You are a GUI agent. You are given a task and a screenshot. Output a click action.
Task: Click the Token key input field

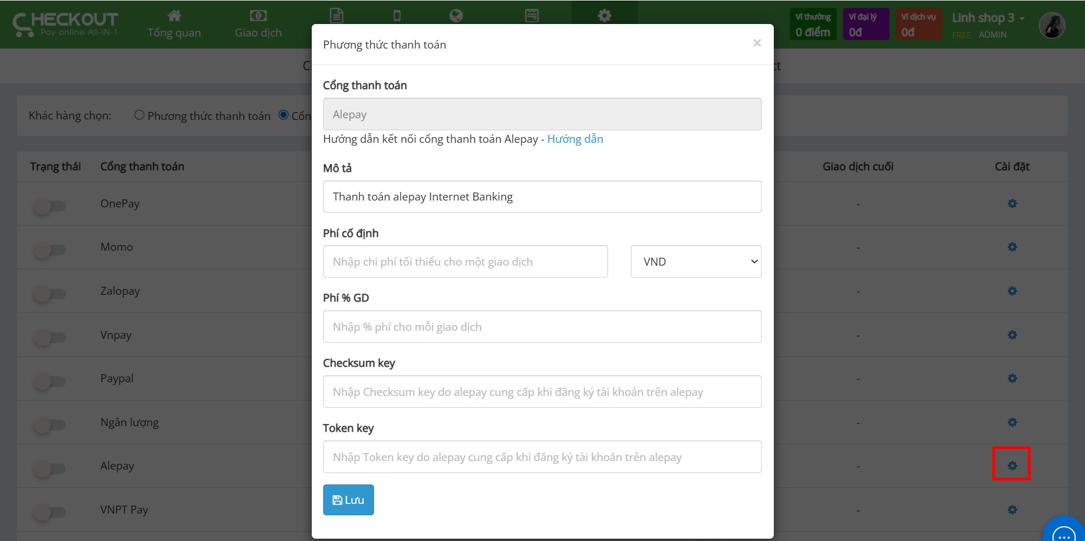(542, 457)
